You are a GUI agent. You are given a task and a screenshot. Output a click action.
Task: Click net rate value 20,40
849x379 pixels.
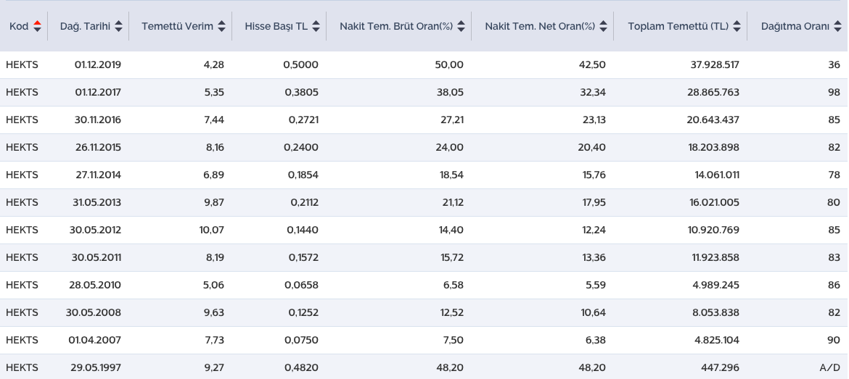point(592,148)
